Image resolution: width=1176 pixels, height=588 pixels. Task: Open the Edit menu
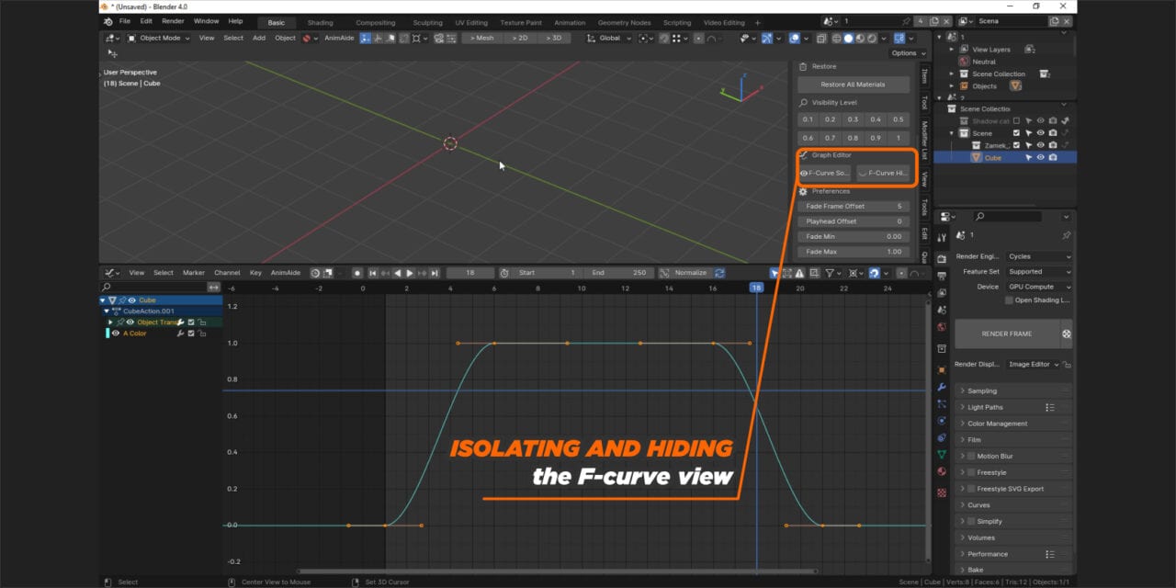pyautogui.click(x=146, y=21)
